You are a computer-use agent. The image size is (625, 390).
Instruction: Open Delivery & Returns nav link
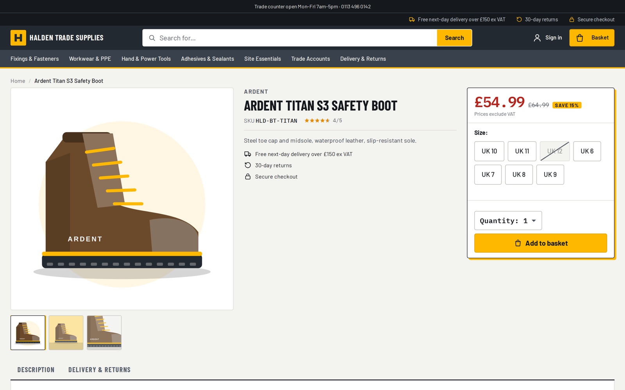tap(363, 59)
